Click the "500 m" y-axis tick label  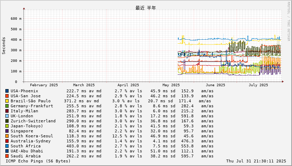click(x=16, y=29)
